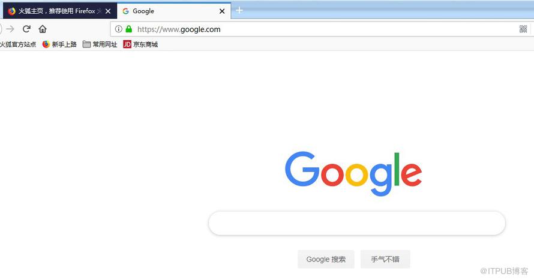Focus the Google search box
This screenshot has height=280, width=534.
coord(356,223)
